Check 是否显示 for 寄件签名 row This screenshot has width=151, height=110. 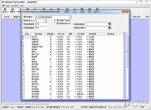click(51, 96)
